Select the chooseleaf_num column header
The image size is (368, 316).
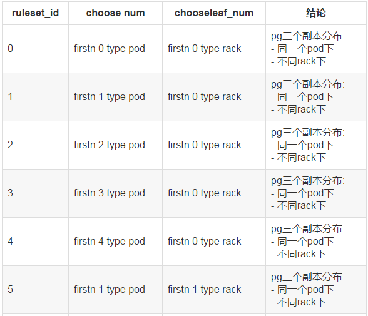click(214, 13)
